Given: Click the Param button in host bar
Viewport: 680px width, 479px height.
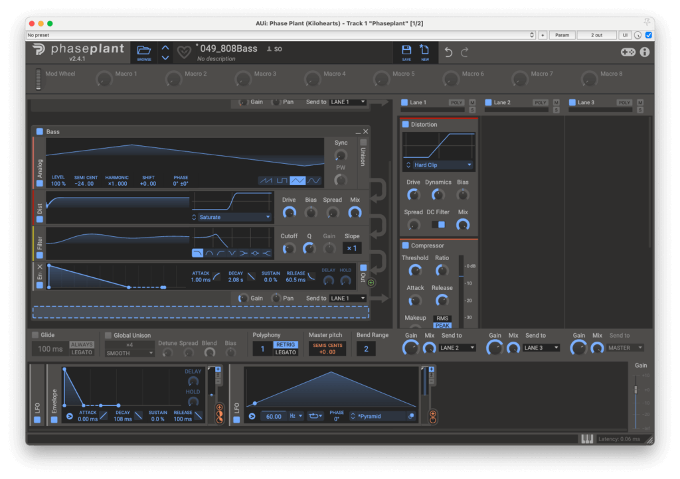Looking at the screenshot, I should (x=562, y=35).
